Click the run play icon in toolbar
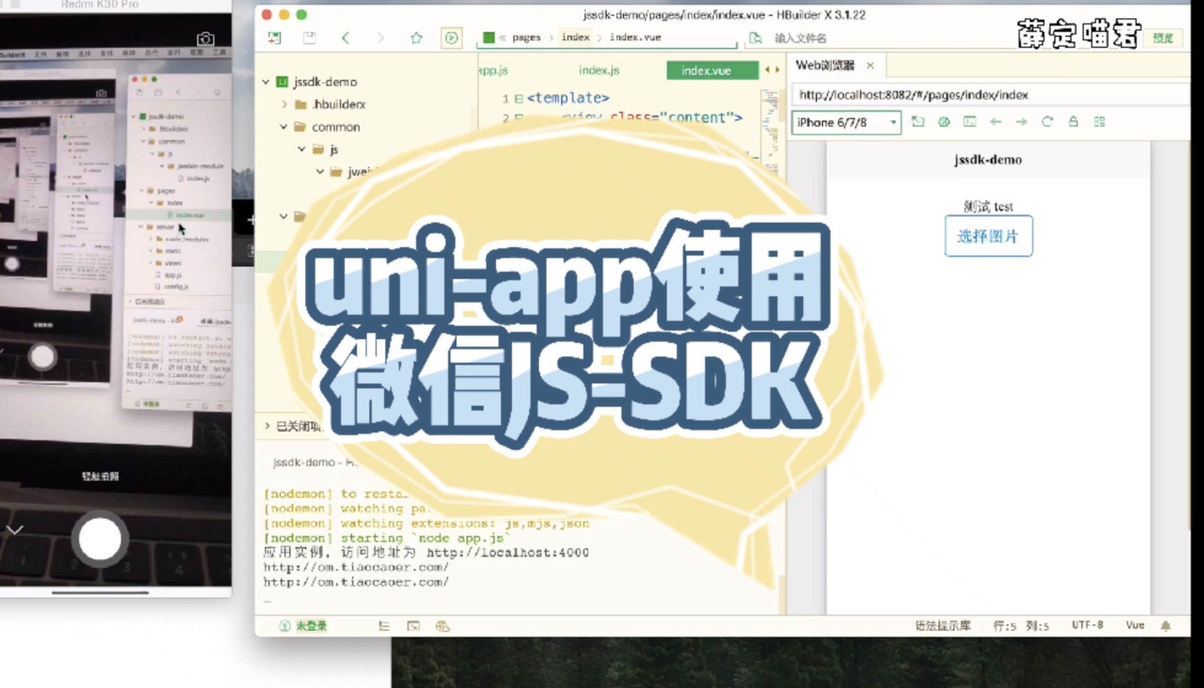Viewport: 1204px width, 688px height. click(451, 38)
